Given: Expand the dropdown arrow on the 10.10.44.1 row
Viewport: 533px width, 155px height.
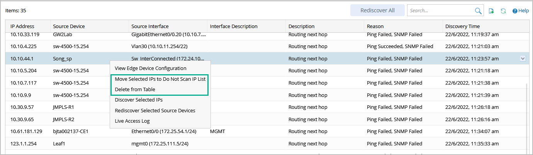Looking at the screenshot, I should click(x=523, y=58).
